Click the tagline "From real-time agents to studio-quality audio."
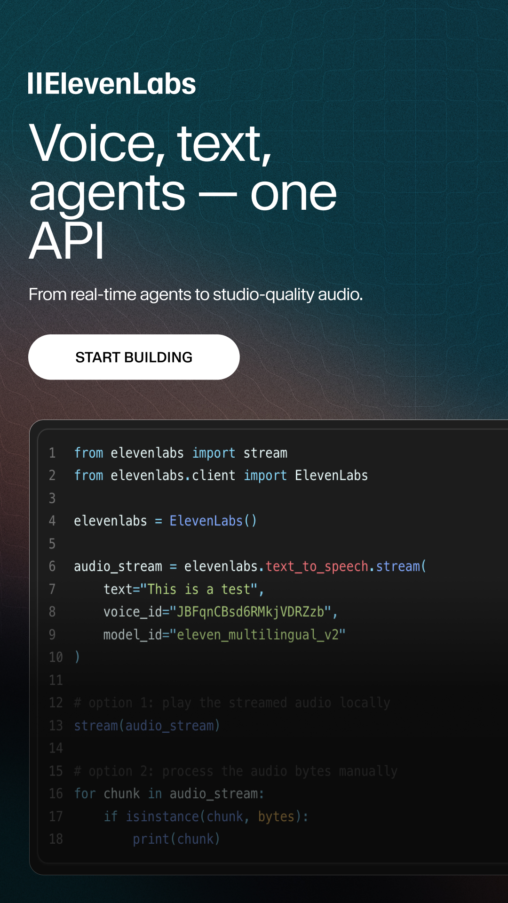The width and height of the screenshot is (508, 903). coord(196,294)
